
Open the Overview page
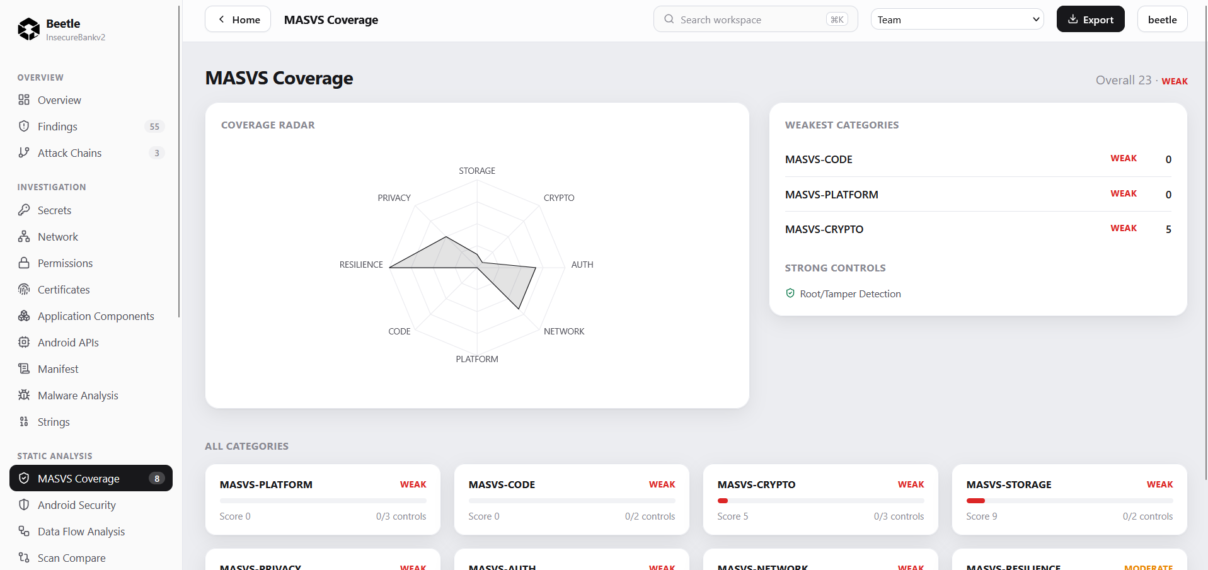[x=91, y=100]
